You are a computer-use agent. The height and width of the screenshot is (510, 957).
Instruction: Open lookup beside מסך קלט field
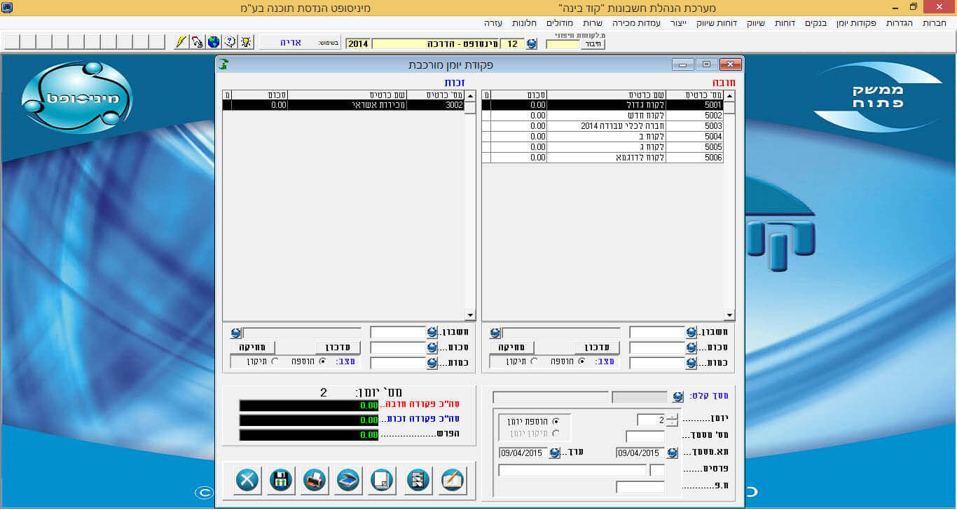click(x=677, y=397)
